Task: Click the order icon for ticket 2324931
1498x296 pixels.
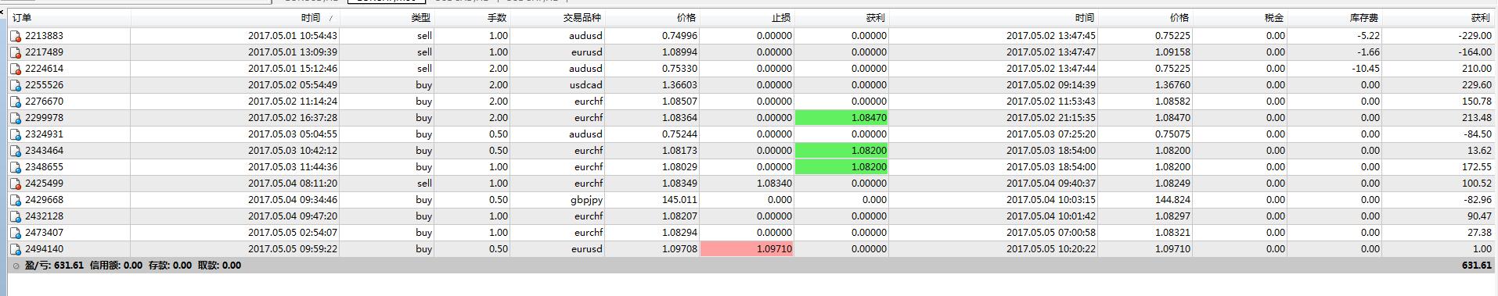Action: point(15,134)
